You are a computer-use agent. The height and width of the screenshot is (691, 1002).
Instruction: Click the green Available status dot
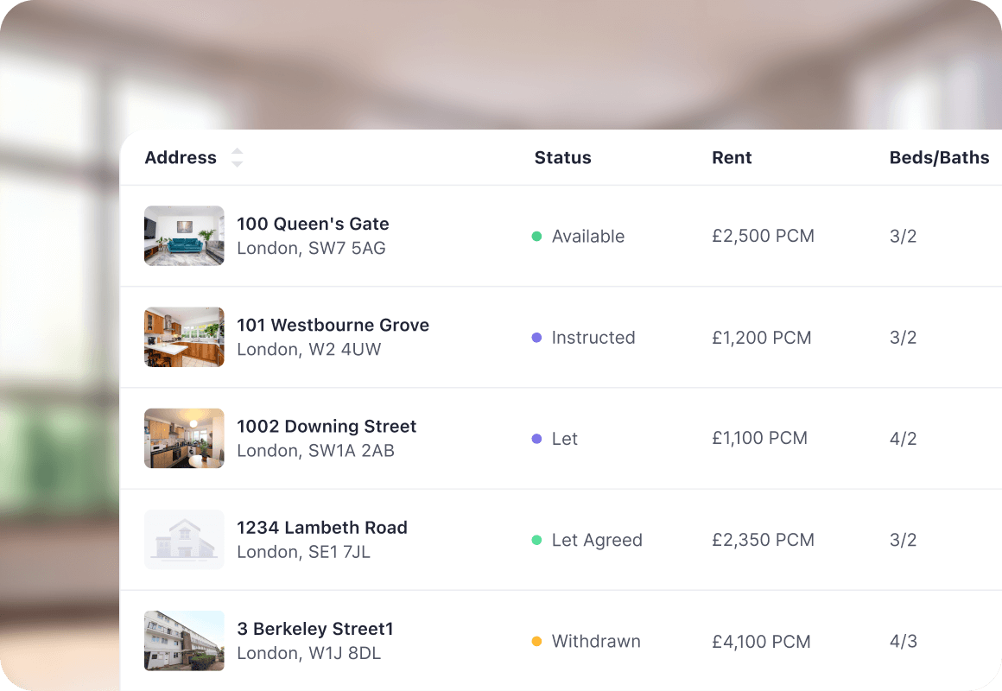[536, 237]
